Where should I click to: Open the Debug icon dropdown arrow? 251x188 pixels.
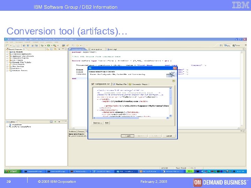(45, 46)
